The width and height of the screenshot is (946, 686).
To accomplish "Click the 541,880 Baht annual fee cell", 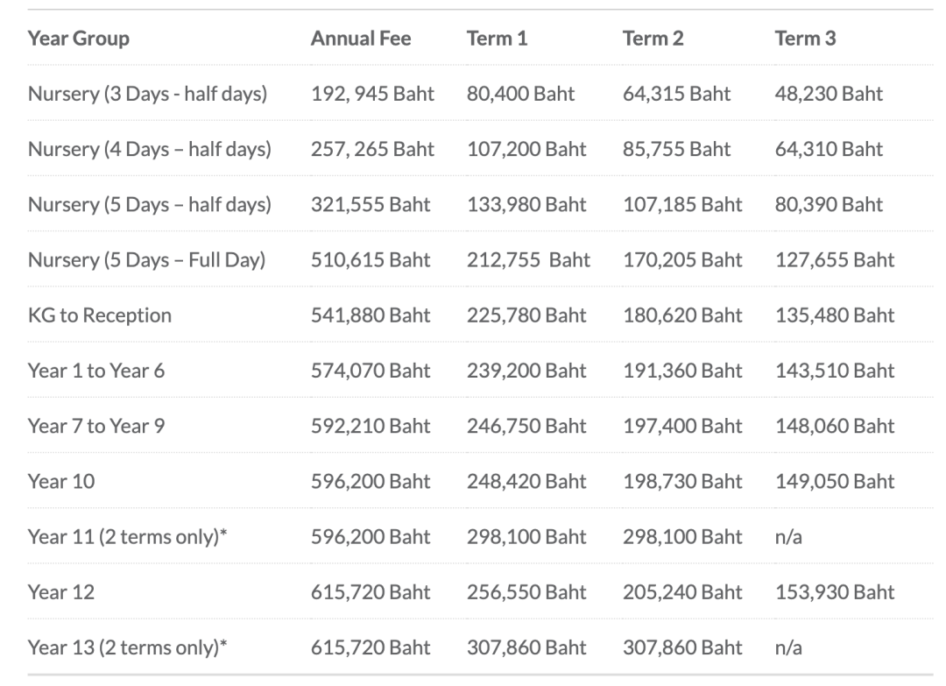I will click(371, 315).
